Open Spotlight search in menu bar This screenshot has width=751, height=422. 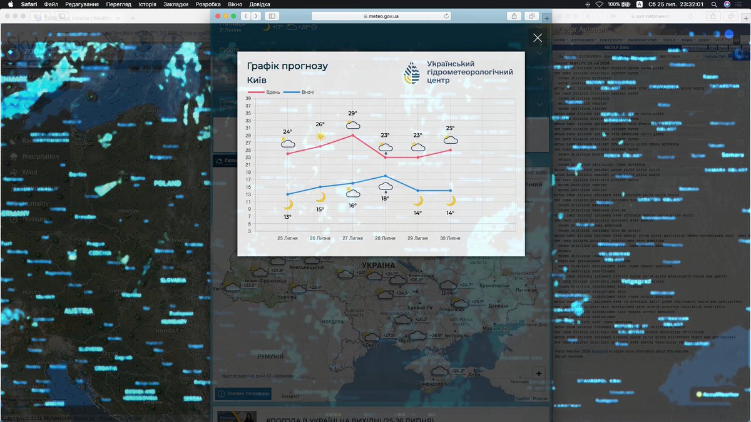(x=714, y=4)
